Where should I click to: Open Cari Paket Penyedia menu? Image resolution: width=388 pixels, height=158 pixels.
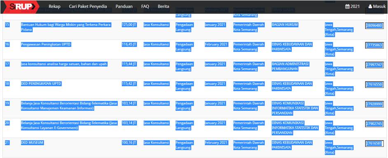click(x=88, y=7)
